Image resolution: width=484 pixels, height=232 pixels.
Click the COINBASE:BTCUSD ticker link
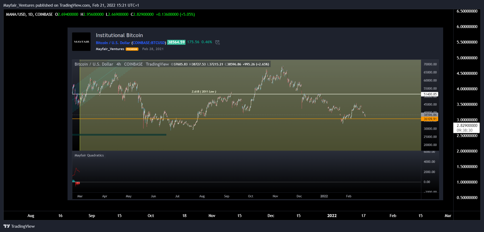pyautogui.click(x=149, y=43)
